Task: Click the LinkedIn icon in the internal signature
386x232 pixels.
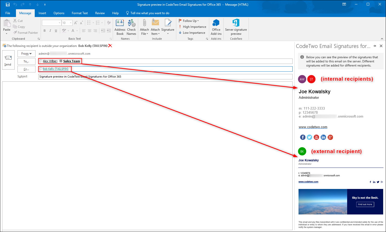Action: pyautogui.click(x=323, y=137)
